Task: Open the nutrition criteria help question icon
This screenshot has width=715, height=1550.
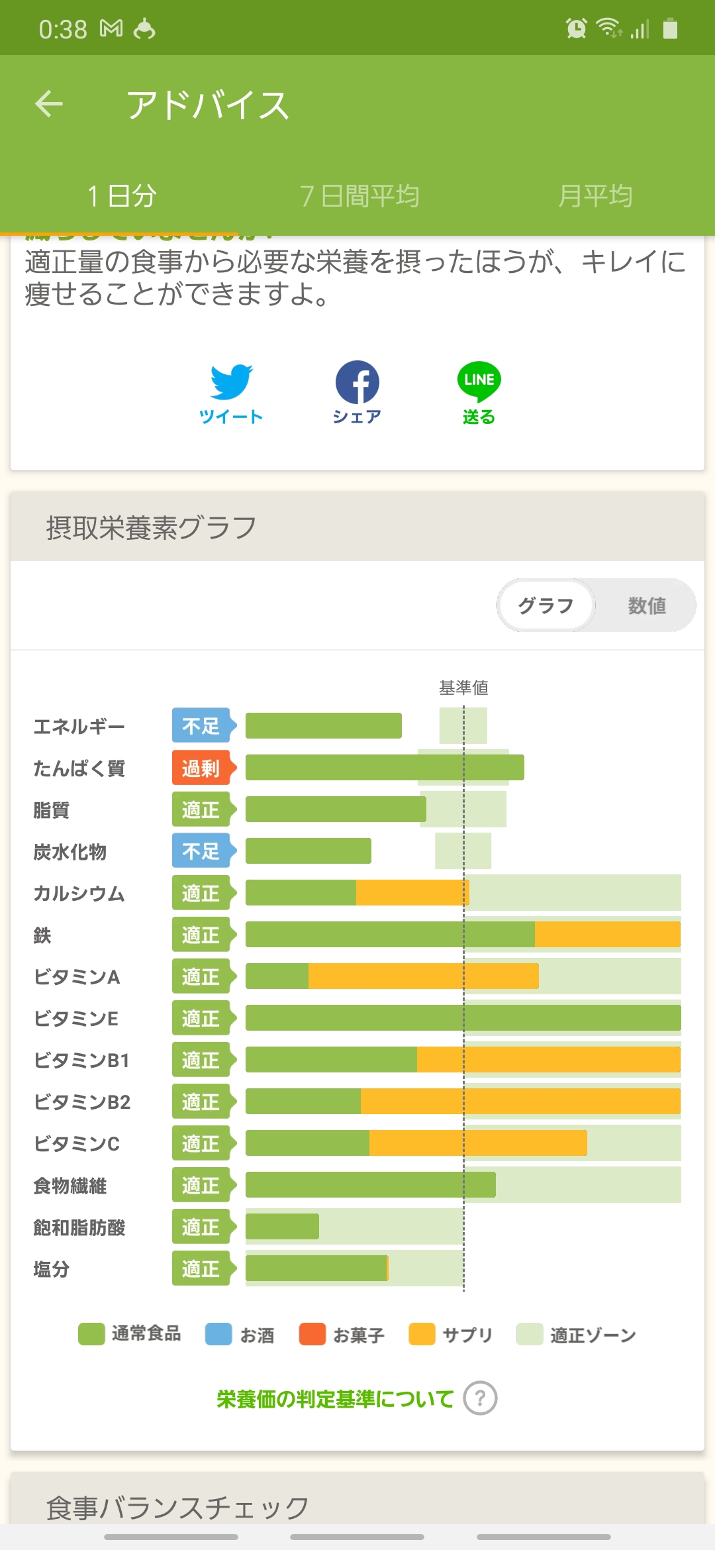Action: point(480,1398)
